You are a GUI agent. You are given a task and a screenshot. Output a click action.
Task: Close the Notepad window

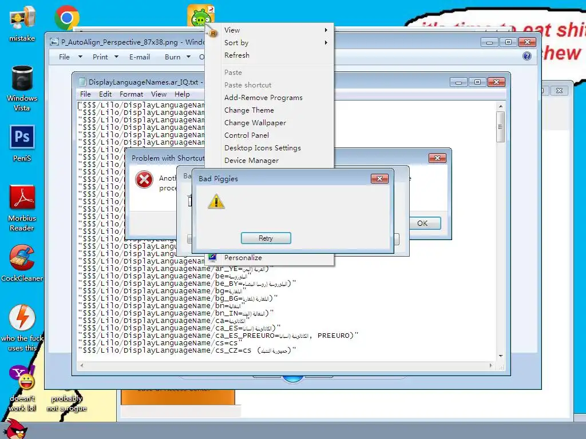click(x=496, y=82)
